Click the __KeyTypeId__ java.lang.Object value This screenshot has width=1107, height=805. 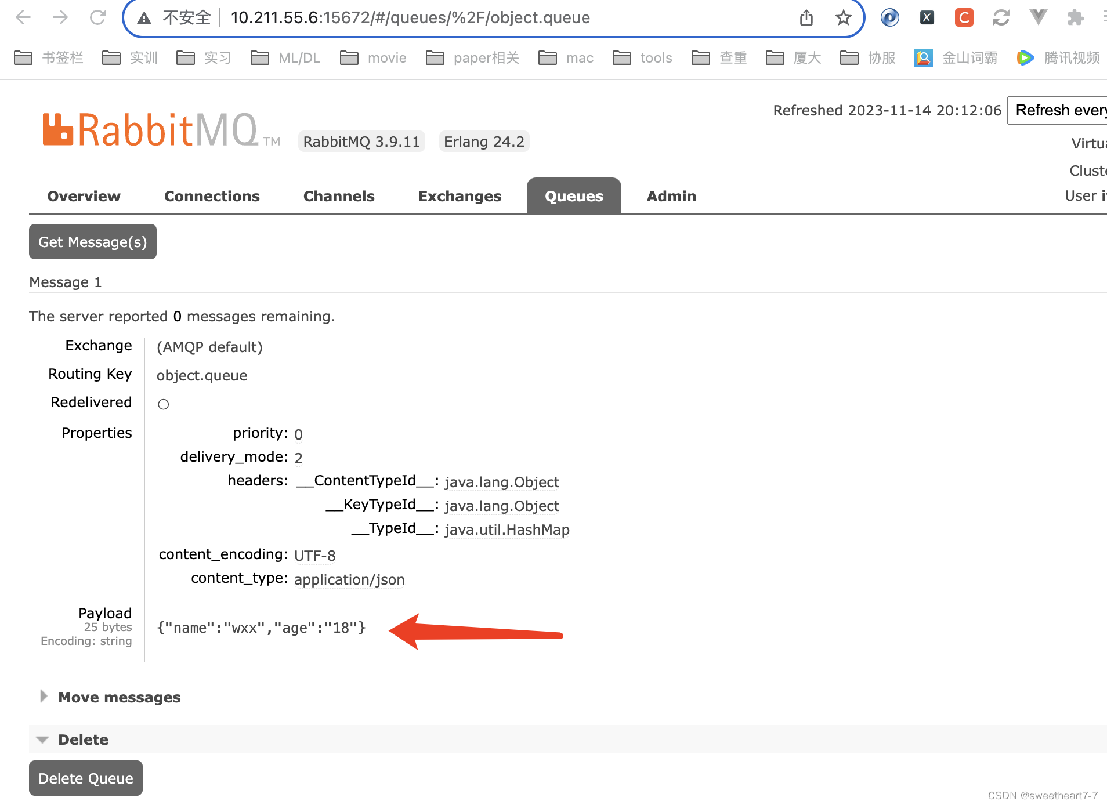tap(502, 506)
